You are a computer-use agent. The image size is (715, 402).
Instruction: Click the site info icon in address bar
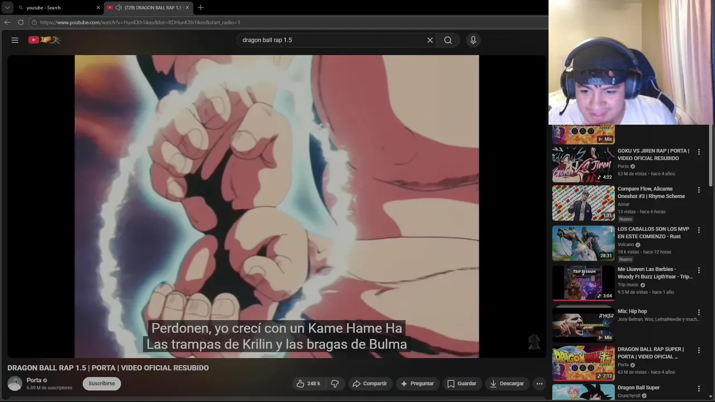(34, 22)
